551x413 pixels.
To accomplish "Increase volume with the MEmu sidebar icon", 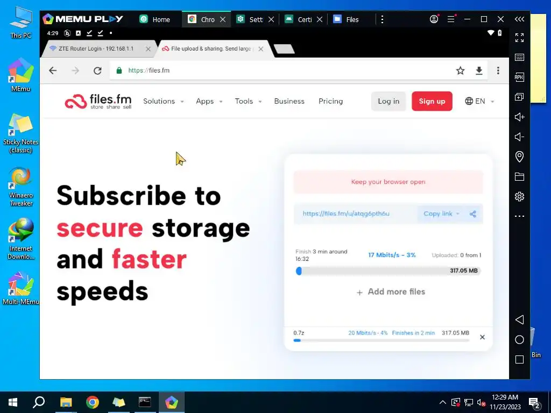I will pyautogui.click(x=519, y=117).
